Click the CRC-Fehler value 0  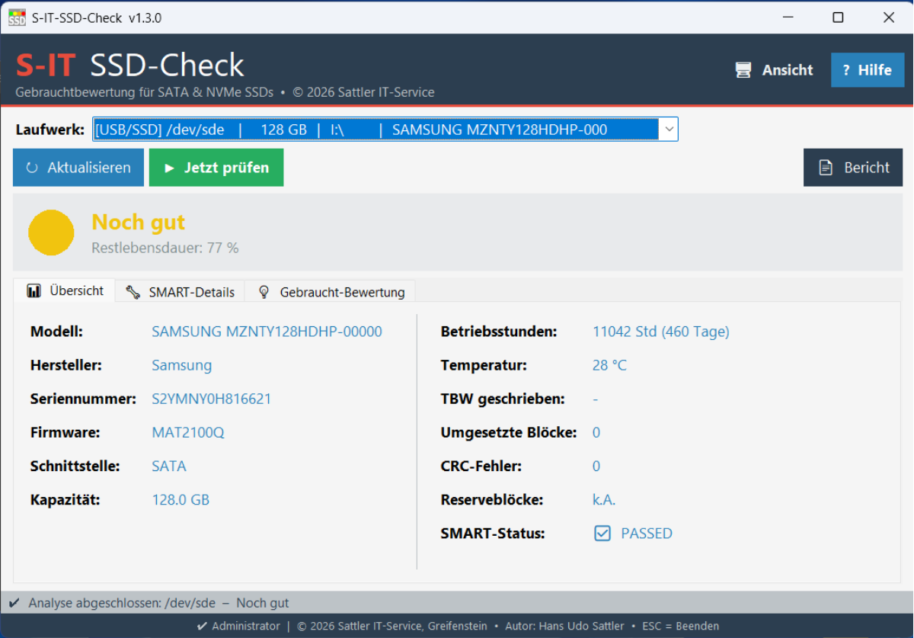pyautogui.click(x=596, y=466)
